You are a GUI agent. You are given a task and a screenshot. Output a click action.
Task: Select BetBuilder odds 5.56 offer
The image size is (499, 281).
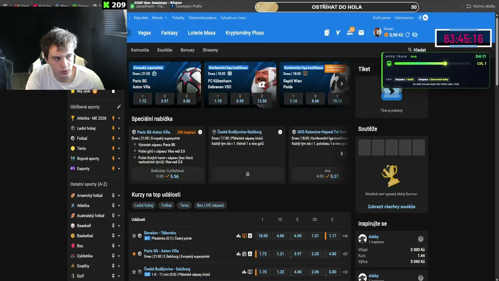(x=167, y=174)
